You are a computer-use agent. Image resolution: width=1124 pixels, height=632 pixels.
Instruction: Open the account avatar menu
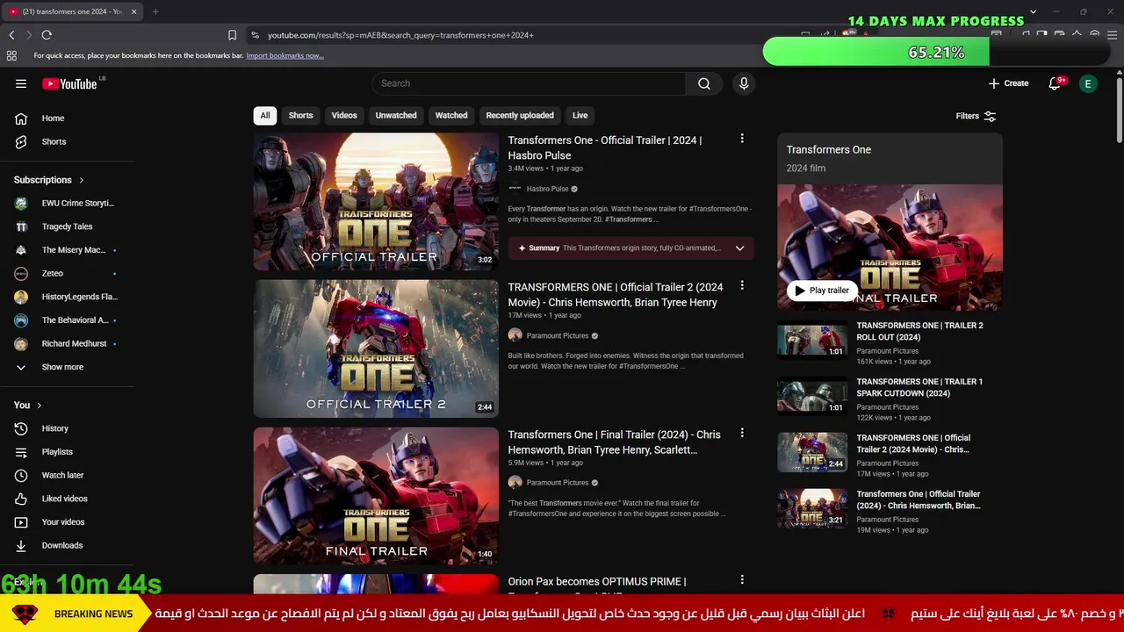1088,83
